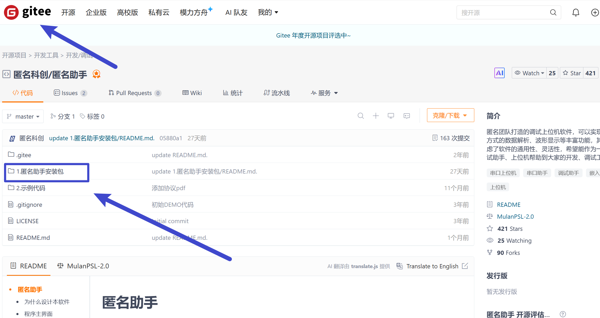Click the purple AI assistant icon
600x318 pixels.
click(499, 73)
